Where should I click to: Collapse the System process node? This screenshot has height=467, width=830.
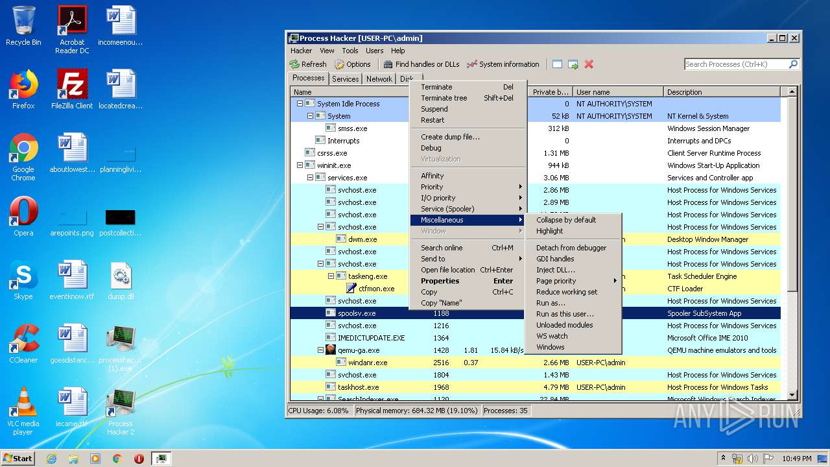click(x=310, y=116)
